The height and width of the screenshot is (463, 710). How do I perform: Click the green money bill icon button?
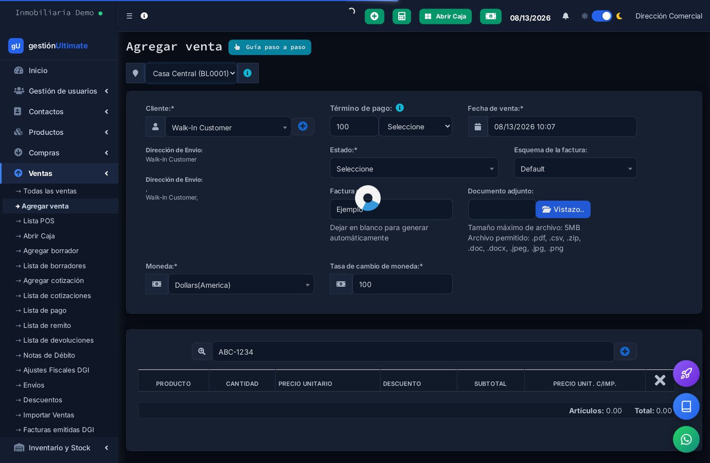click(490, 16)
